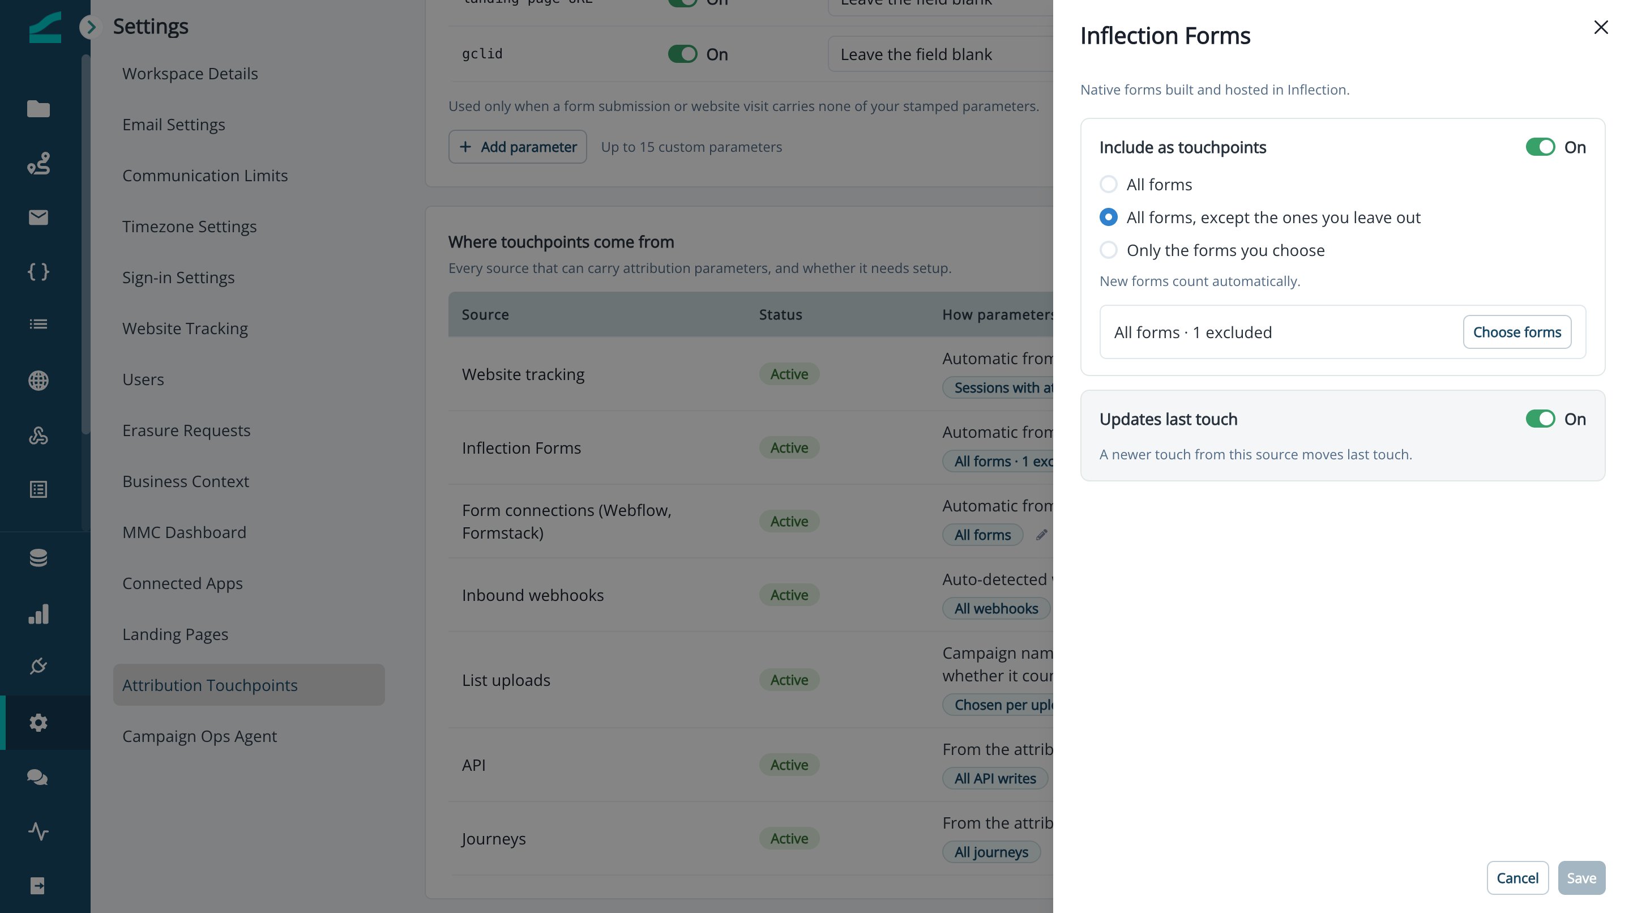Open the folder icon in left sidebar
The width and height of the screenshot is (1633, 913).
point(38,109)
